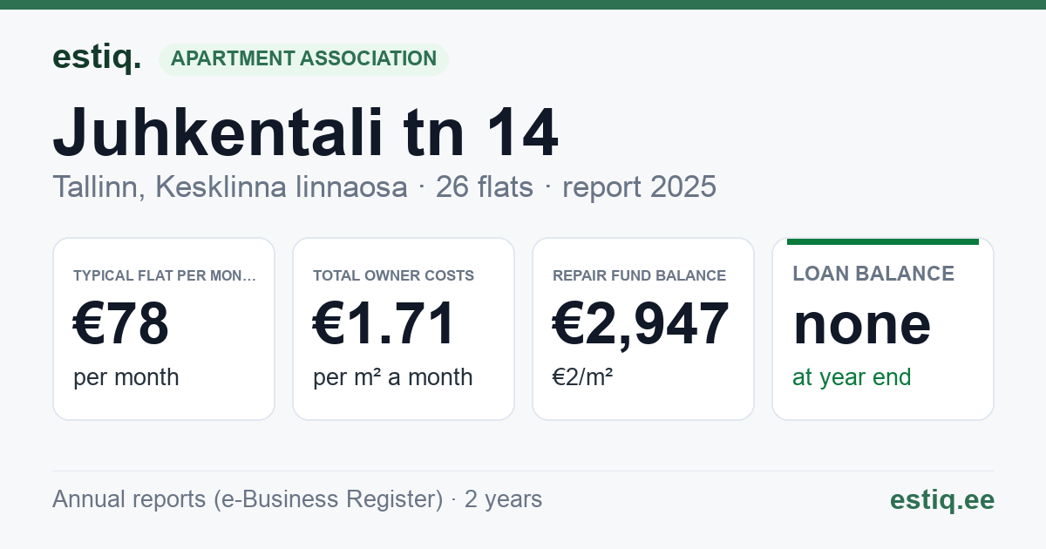Click the €1.71 value
1046x549 pixels.
tap(384, 323)
